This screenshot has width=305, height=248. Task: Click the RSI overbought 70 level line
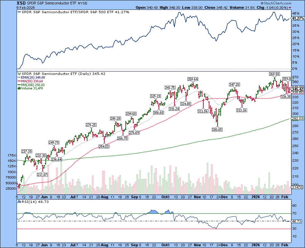(x=152, y=214)
